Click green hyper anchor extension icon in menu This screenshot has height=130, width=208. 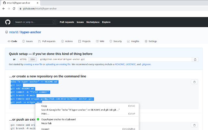tap(38, 119)
